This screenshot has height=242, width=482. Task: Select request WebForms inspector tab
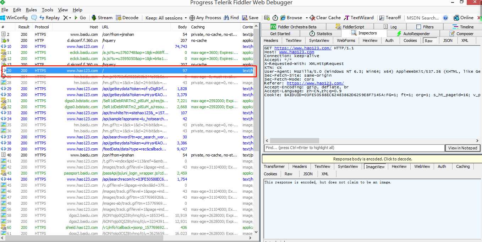click(x=346, y=40)
